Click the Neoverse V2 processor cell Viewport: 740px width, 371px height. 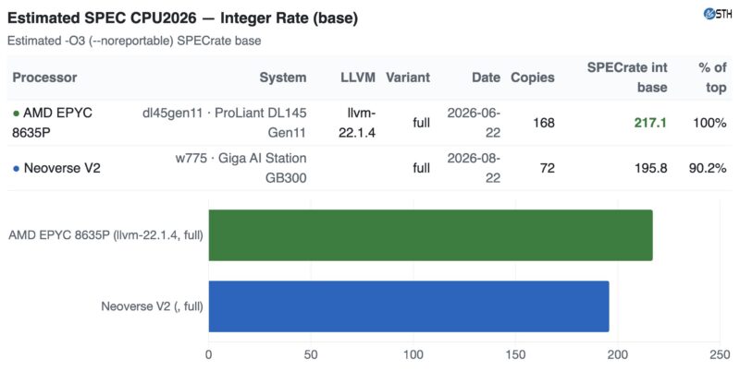click(x=56, y=168)
